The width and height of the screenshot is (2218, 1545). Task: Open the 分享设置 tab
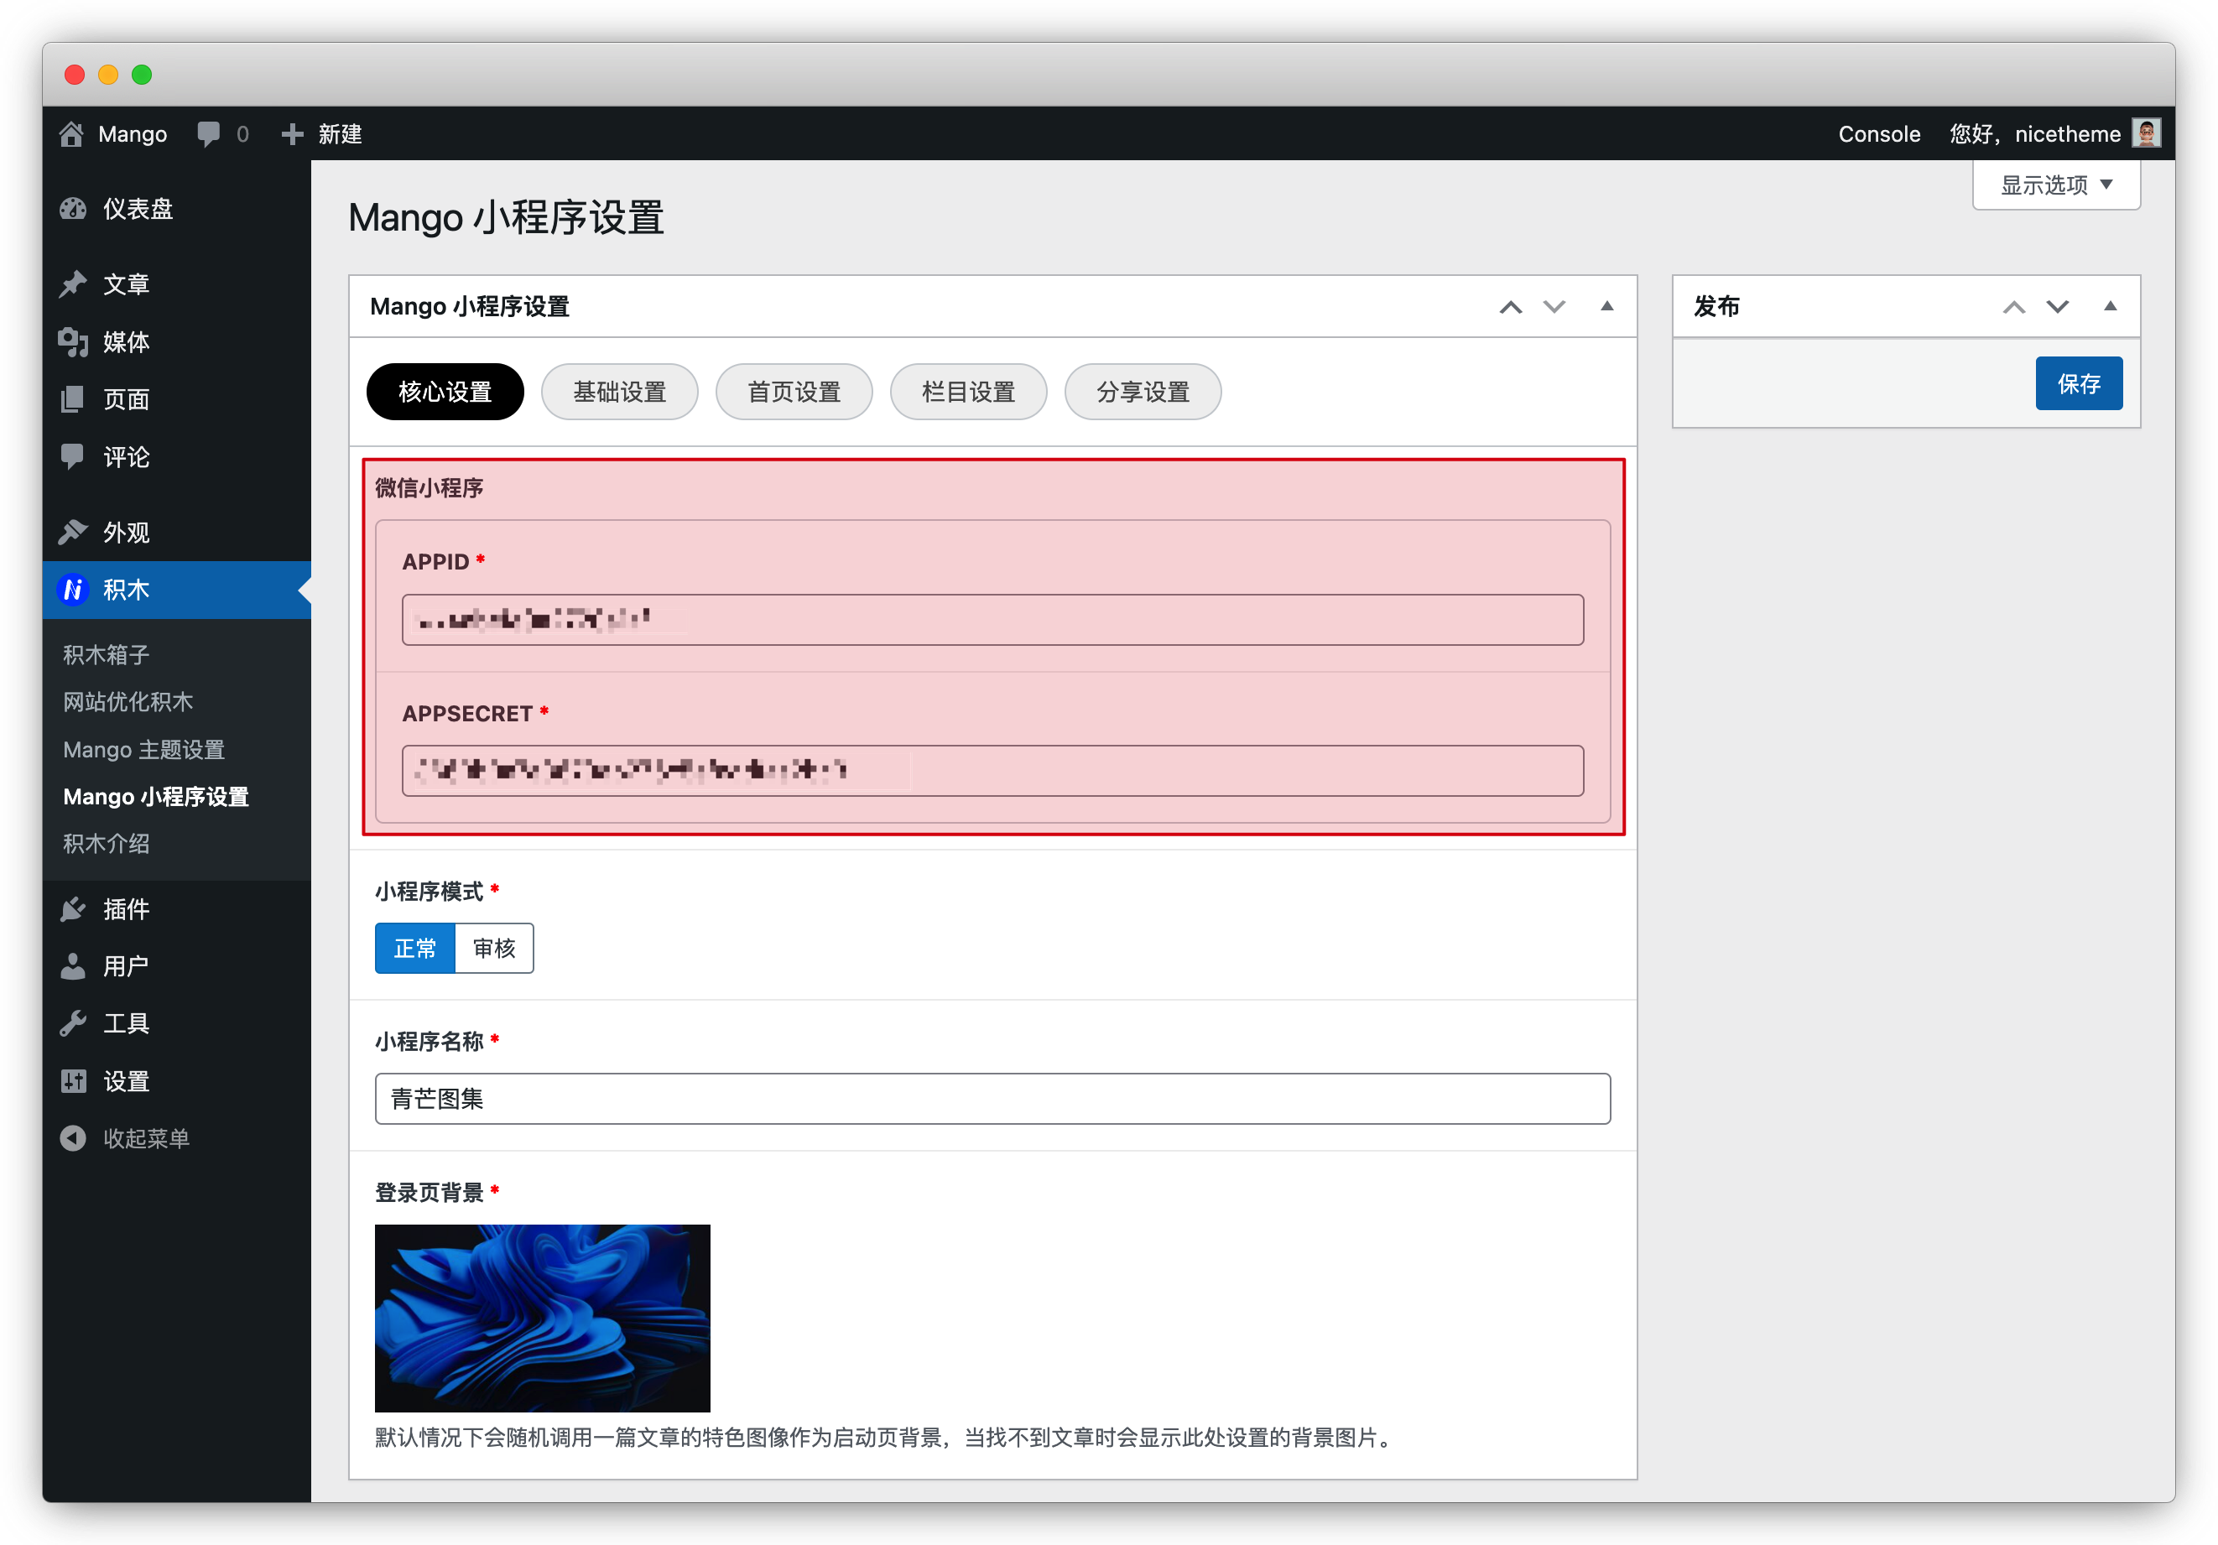click(x=1143, y=391)
